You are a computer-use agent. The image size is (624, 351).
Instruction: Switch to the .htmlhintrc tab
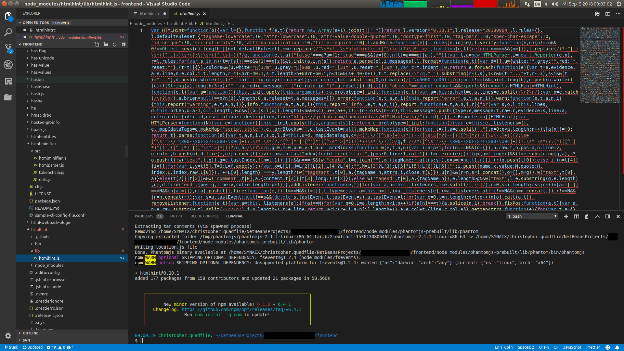(149, 14)
